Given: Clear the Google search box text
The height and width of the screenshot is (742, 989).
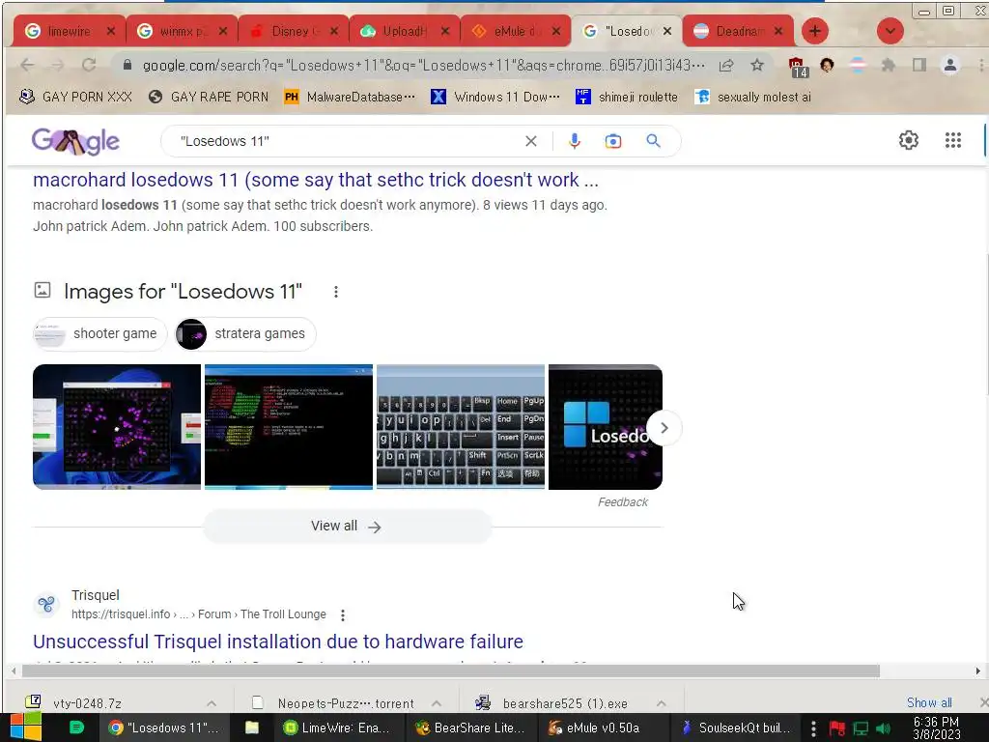Looking at the screenshot, I should pyautogui.click(x=531, y=141).
